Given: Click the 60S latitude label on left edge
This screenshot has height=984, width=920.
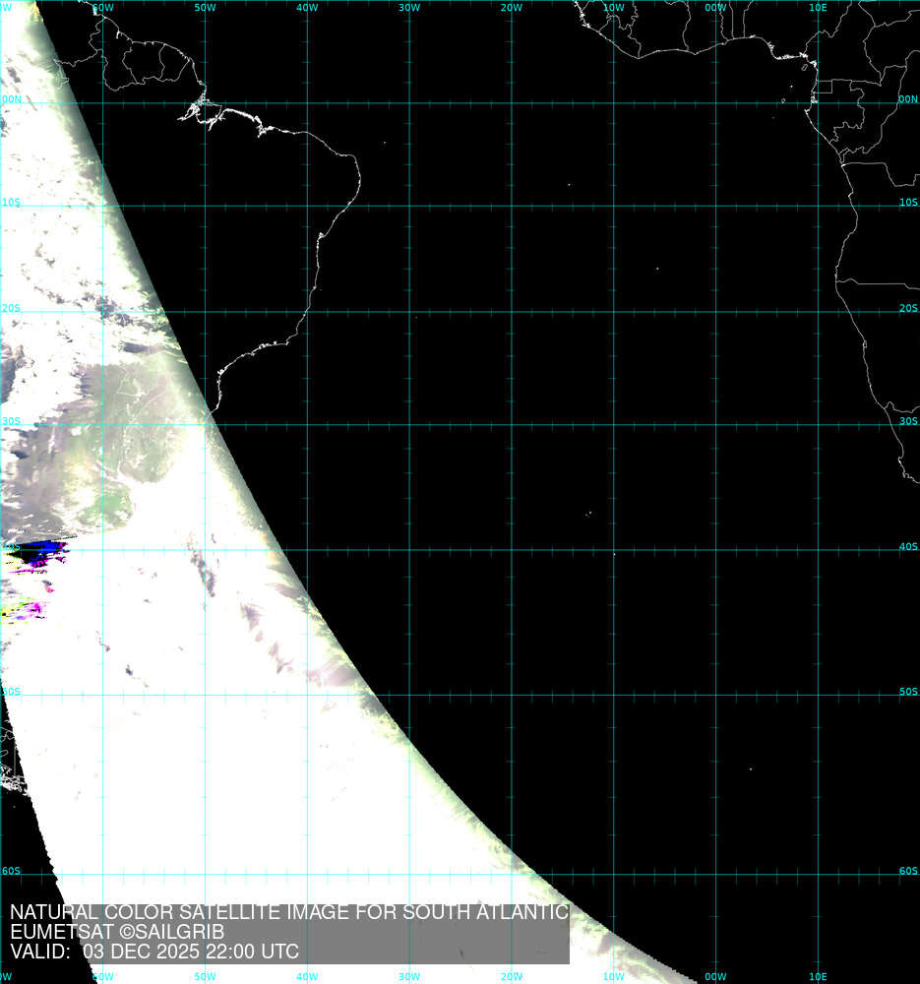Looking at the screenshot, I should pos(11,871).
